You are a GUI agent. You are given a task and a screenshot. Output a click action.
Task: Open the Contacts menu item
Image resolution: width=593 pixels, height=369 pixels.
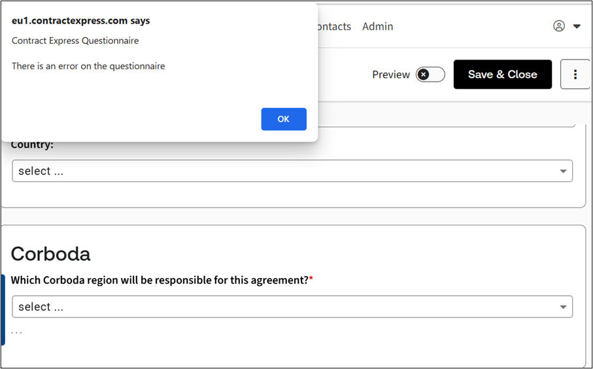(x=334, y=27)
